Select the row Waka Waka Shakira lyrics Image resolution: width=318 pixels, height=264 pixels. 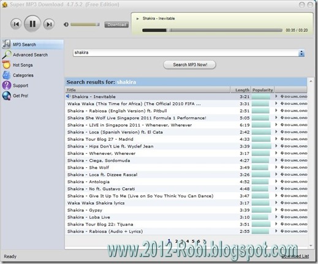186,203
